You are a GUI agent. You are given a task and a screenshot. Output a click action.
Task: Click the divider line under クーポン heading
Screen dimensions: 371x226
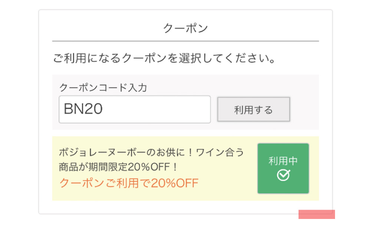(185, 41)
